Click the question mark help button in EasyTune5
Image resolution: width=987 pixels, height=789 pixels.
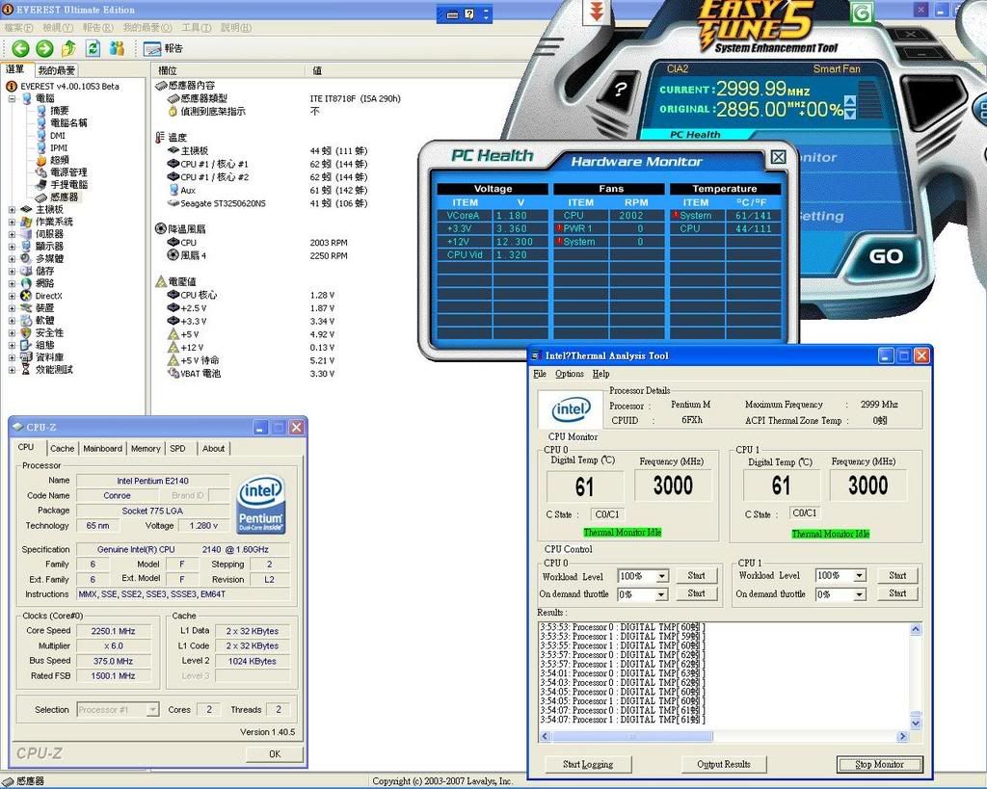620,90
